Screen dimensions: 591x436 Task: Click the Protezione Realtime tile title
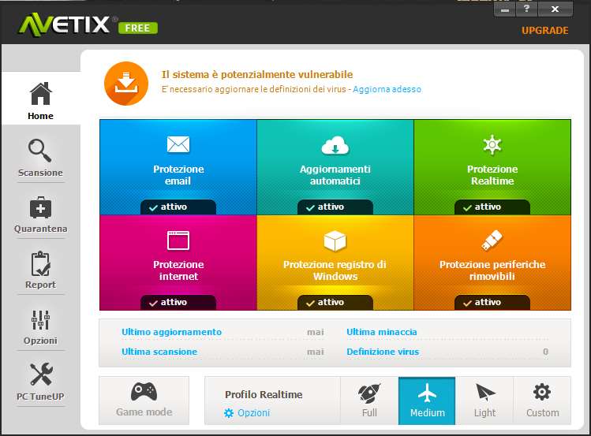(x=492, y=175)
